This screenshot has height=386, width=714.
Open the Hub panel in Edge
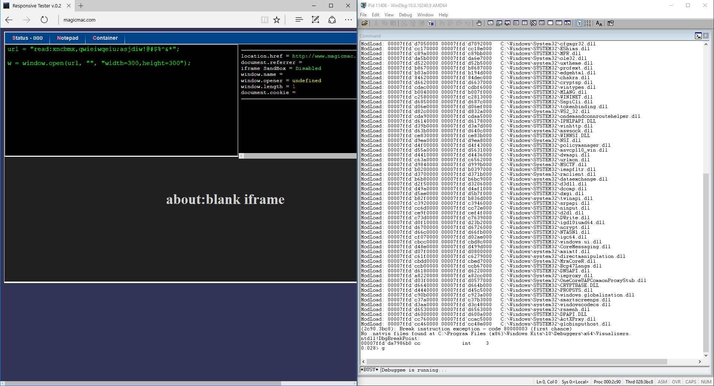click(x=299, y=20)
